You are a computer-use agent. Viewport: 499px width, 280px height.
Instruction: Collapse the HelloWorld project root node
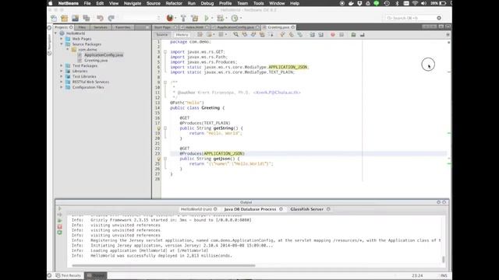tap(55, 33)
